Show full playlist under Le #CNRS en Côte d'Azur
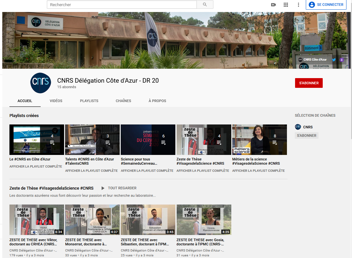The image size is (352, 258). [36, 166]
